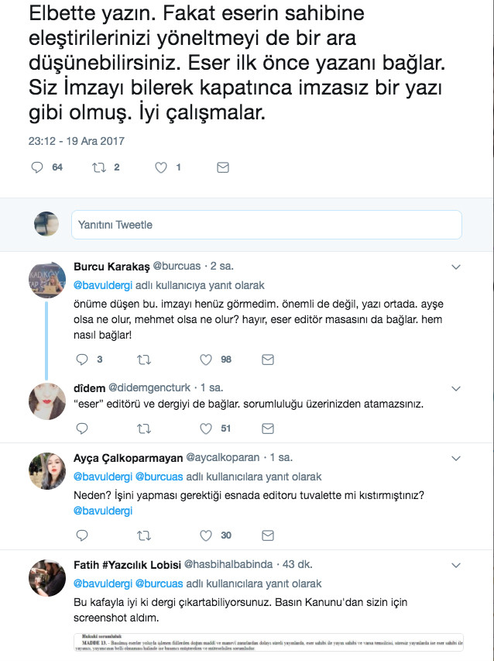Open the envelope icon under Burcu Karakaş's reply
Image resolution: width=494 pixels, height=661 pixels.
267,359
